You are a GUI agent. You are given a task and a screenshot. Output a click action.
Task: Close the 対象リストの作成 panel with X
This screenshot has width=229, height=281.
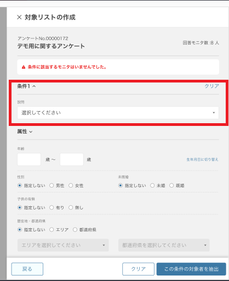[x=19, y=18]
